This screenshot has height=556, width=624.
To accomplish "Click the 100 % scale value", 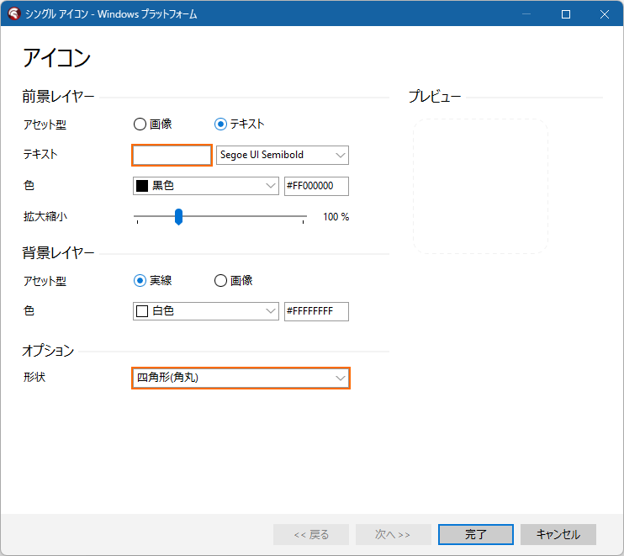I will point(336,217).
